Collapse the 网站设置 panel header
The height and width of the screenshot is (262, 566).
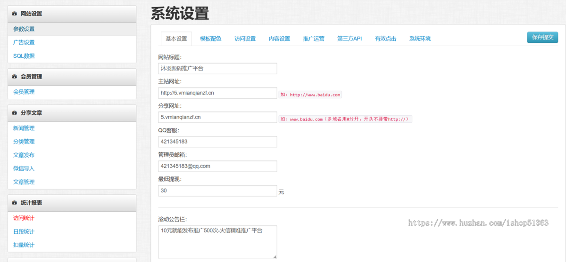[72, 14]
